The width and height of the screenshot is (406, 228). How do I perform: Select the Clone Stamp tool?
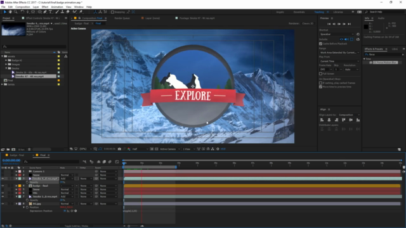point(62,12)
